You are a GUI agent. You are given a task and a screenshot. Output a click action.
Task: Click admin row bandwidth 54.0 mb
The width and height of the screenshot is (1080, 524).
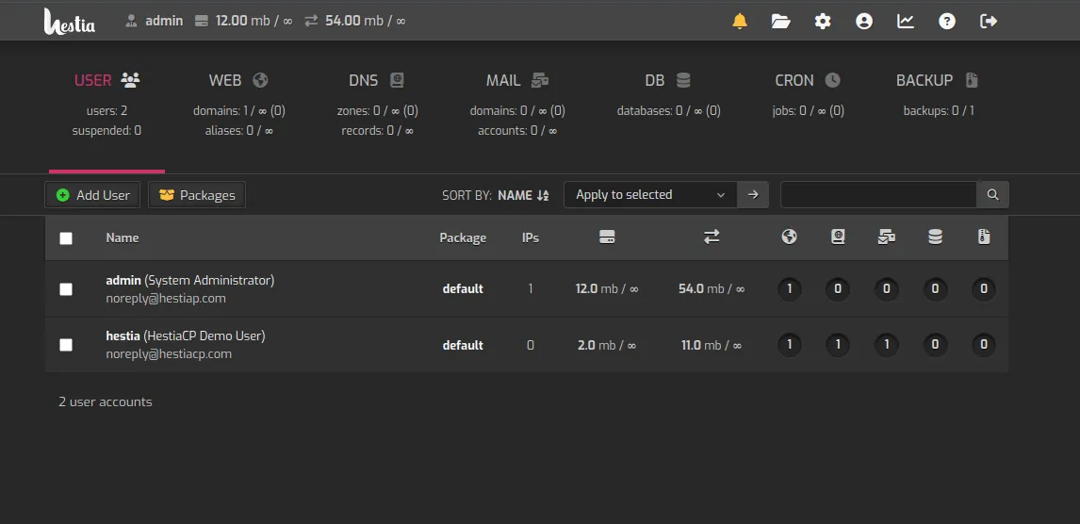712,289
